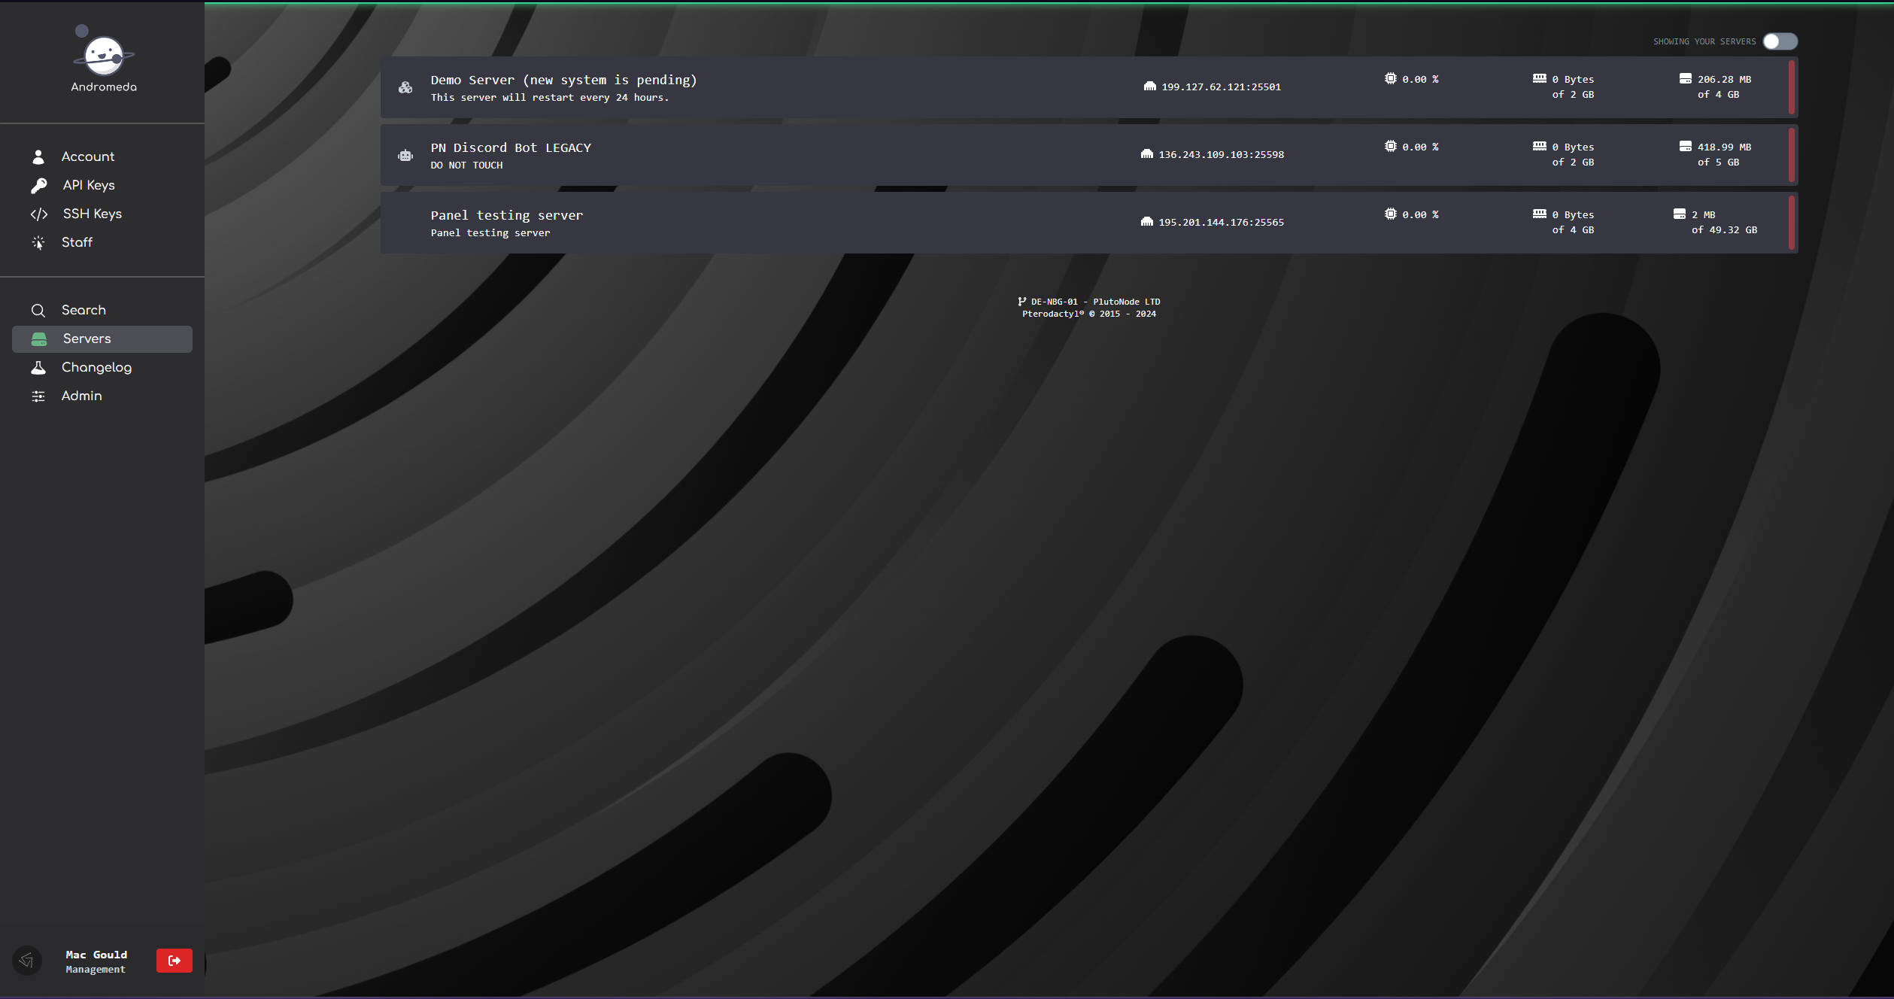This screenshot has width=1894, height=999.
Task: Click the memory icon in Panel testing server row
Action: (x=1540, y=214)
